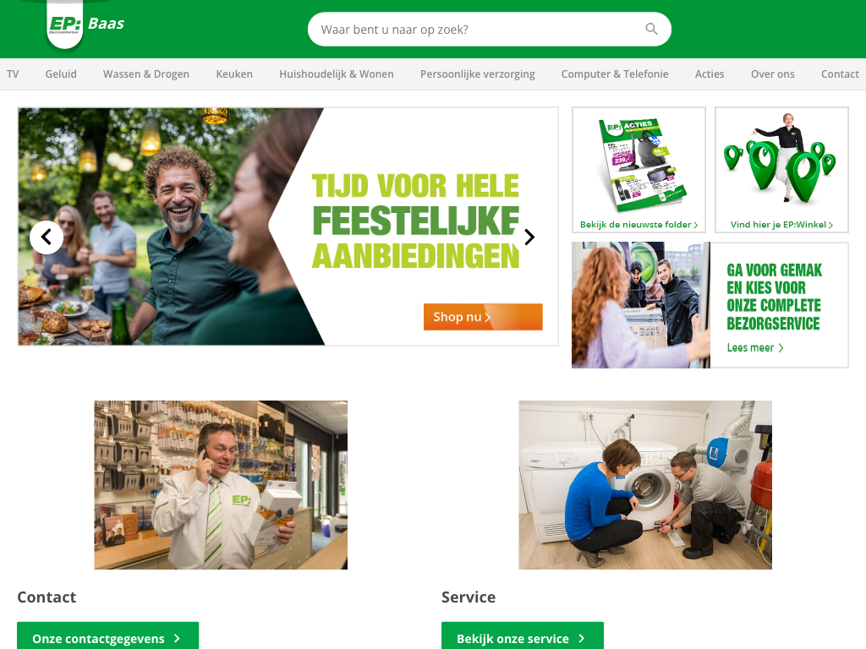The height and width of the screenshot is (649, 866).
Task: Click the arrow beside Lees meer
Action: tap(781, 347)
